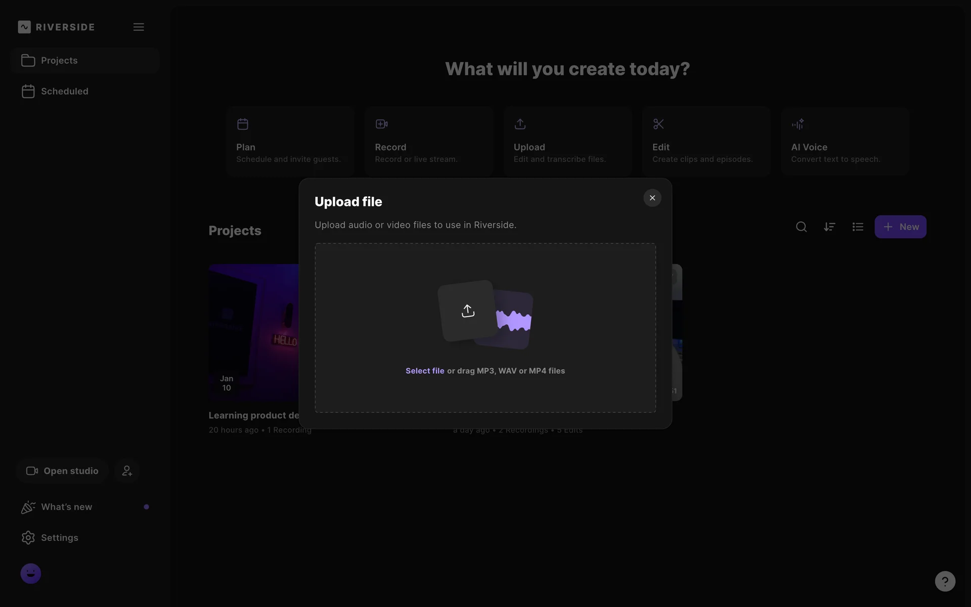Open the help question mark button

945,581
